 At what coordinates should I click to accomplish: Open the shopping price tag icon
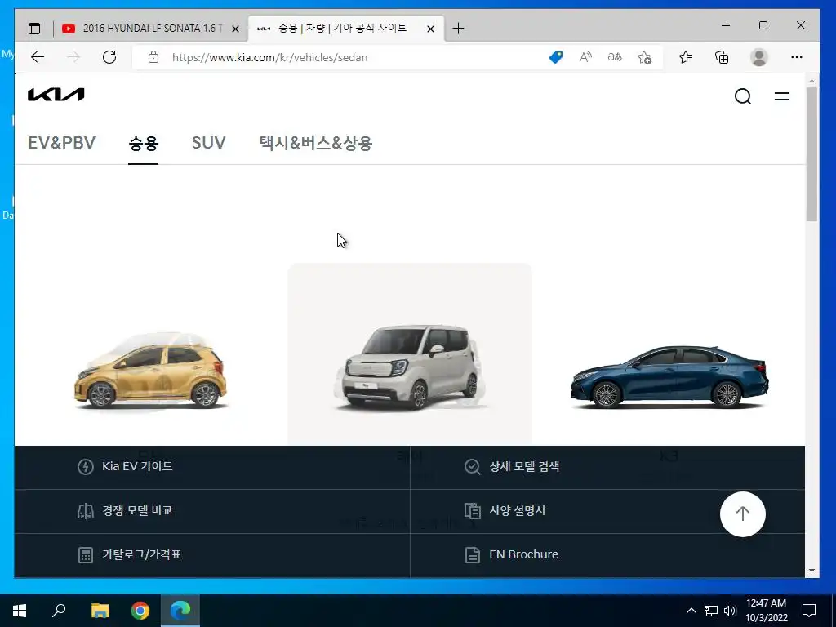[555, 57]
